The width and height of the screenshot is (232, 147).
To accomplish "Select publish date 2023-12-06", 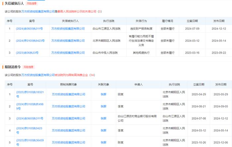I will click(x=221, y=142).
